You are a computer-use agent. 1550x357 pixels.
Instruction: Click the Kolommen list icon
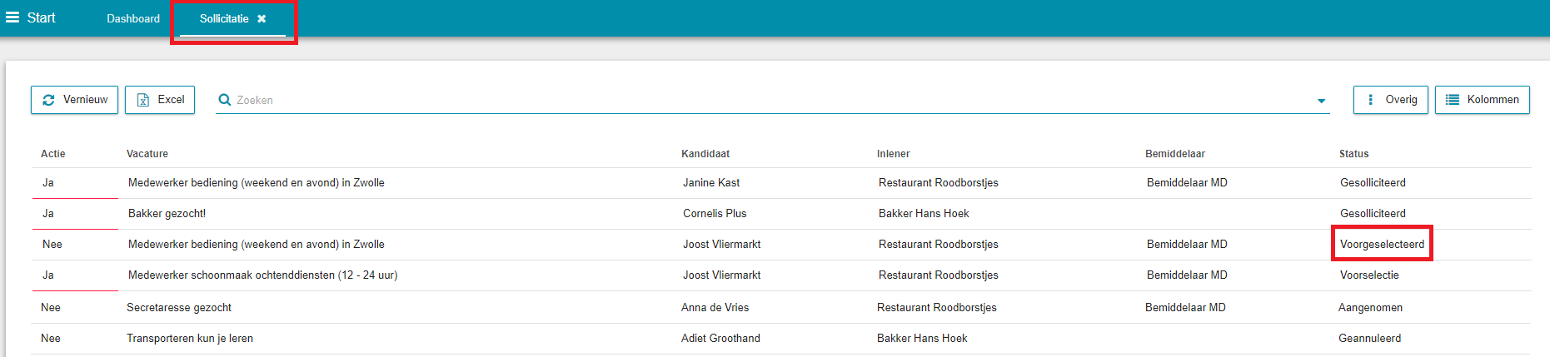pyautogui.click(x=1453, y=100)
